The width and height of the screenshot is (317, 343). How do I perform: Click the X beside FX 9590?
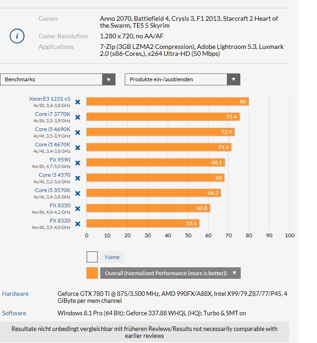point(78,163)
